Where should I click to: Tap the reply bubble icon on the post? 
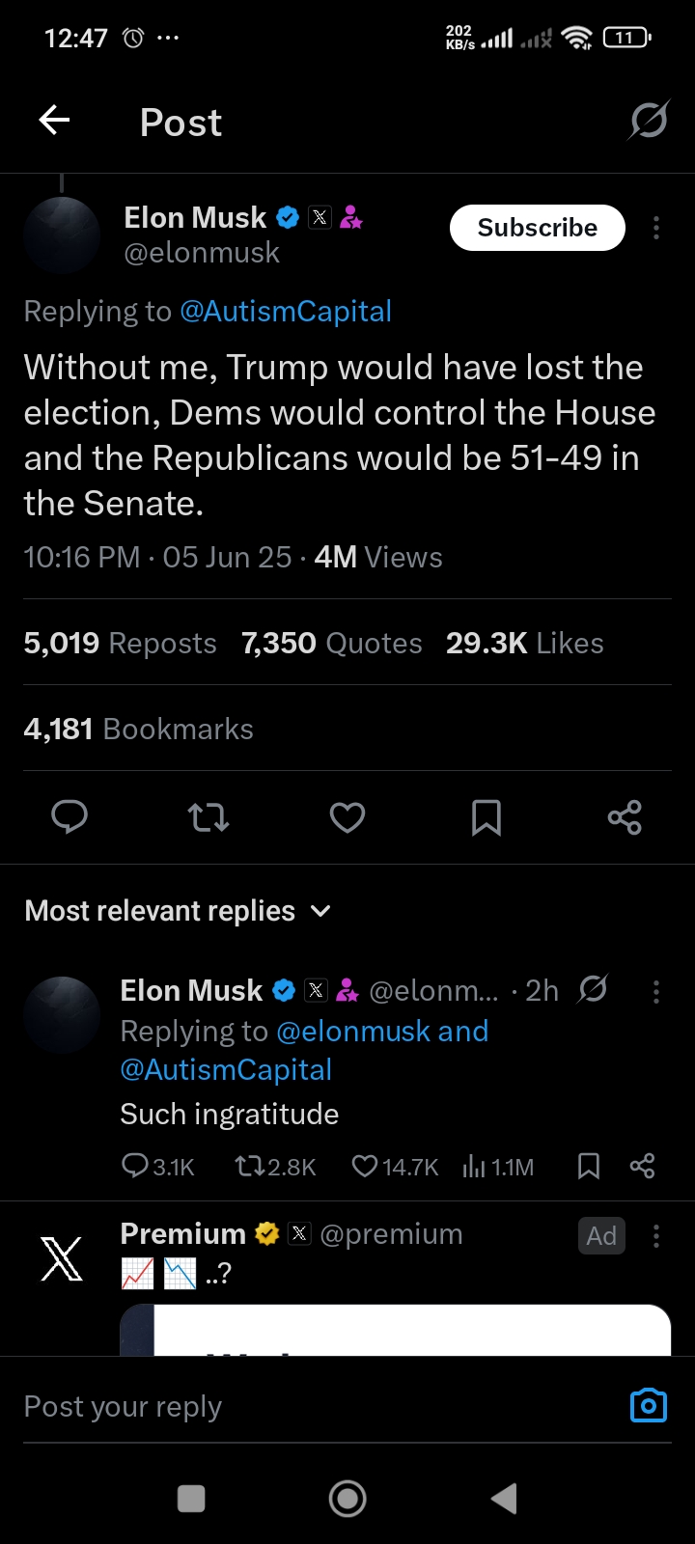pyautogui.click(x=69, y=817)
